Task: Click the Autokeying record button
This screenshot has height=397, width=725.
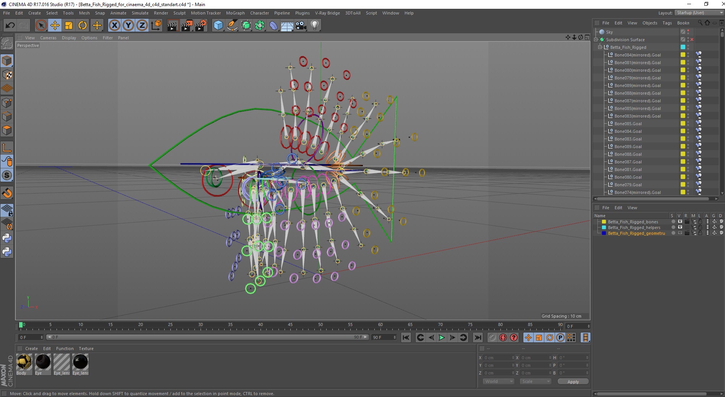Action: (503, 337)
